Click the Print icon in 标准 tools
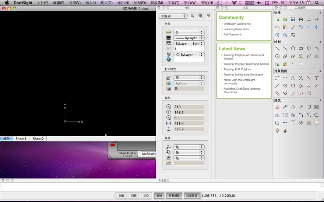The height and width of the screenshot is (202, 324). point(301,19)
